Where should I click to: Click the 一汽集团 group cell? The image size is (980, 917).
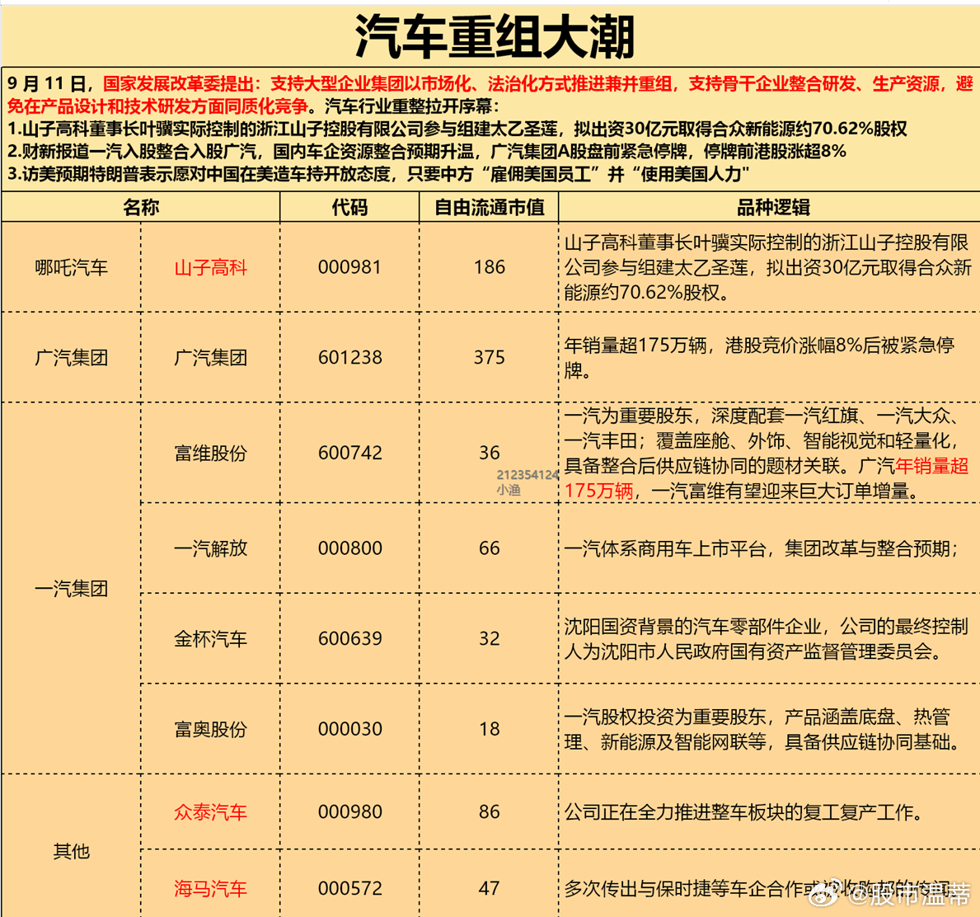[x=71, y=589]
